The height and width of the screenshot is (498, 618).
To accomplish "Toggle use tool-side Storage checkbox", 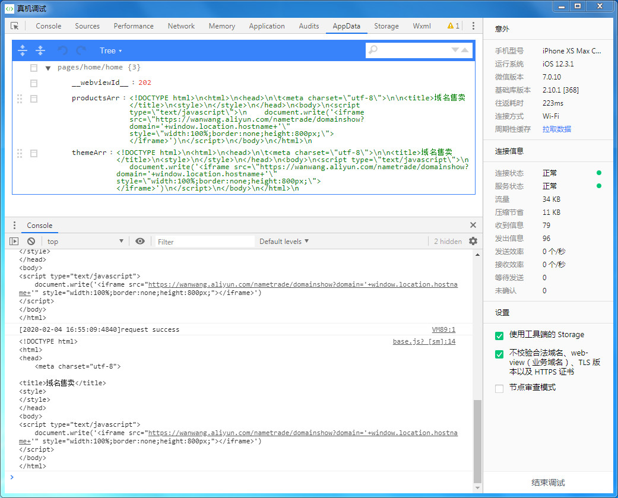I will pos(499,336).
